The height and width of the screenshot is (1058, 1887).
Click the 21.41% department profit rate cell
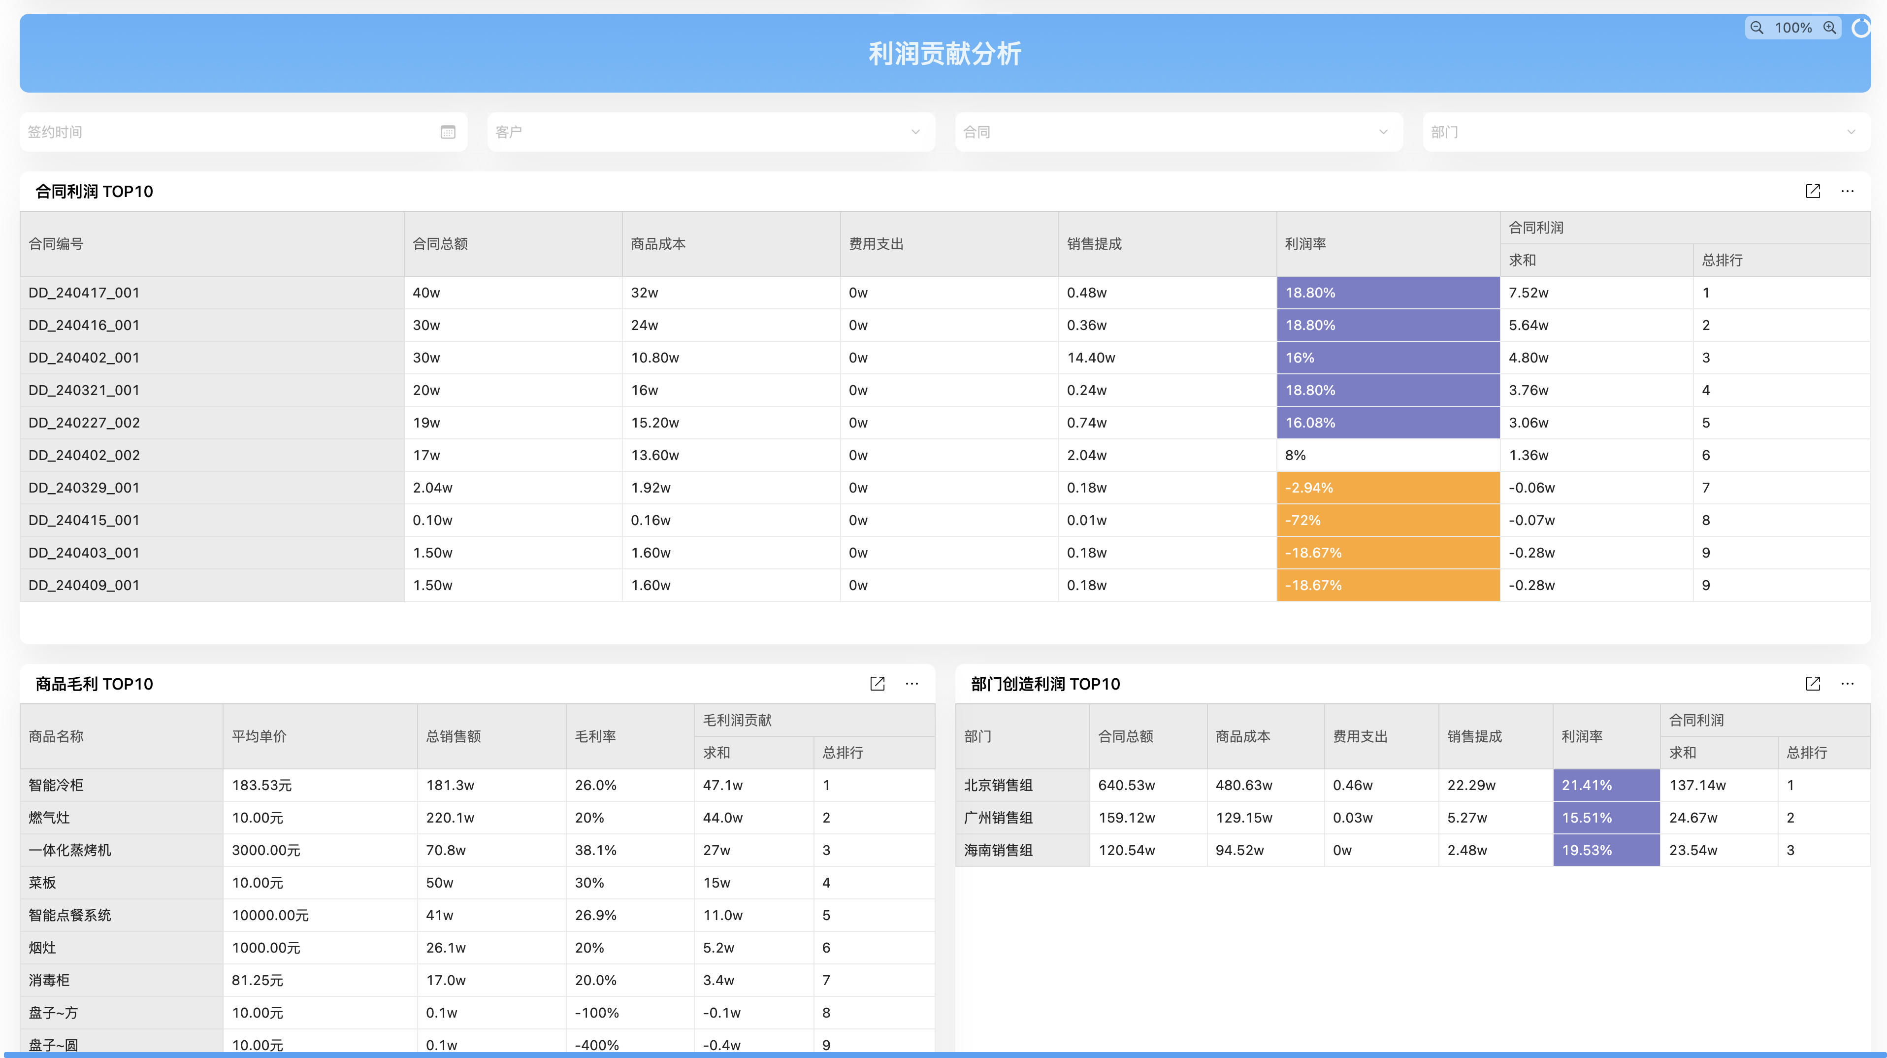(x=1606, y=785)
